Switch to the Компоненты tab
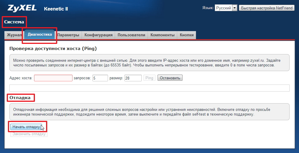299x153 pixels. click(163, 35)
